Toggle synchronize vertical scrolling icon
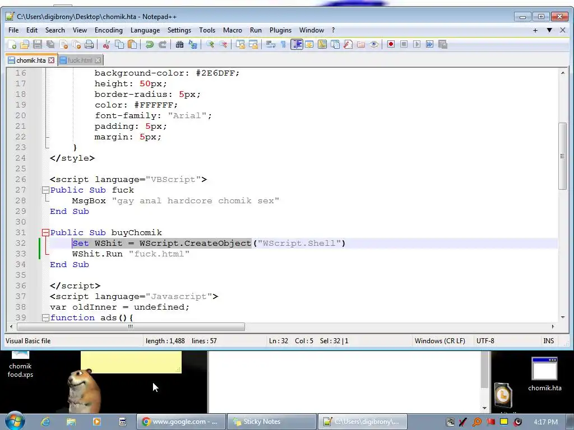This screenshot has width=574, height=430. tap(240, 45)
